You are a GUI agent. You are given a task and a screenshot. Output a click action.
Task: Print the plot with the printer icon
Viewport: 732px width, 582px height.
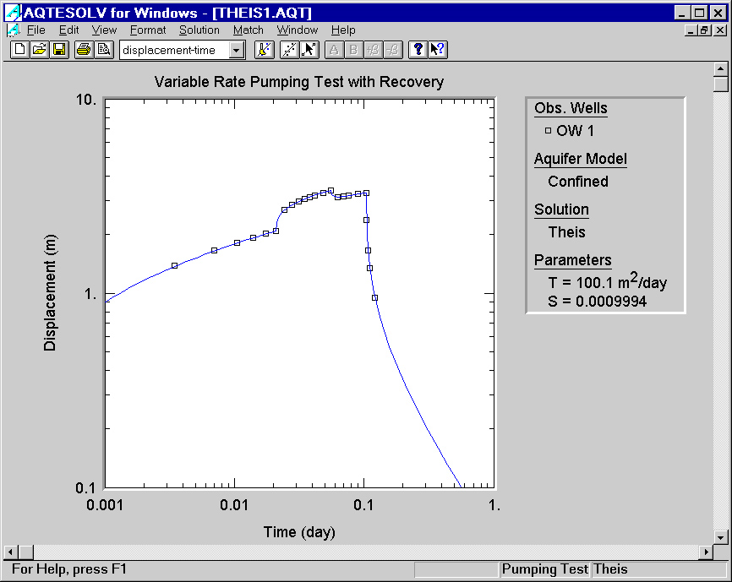[84, 50]
